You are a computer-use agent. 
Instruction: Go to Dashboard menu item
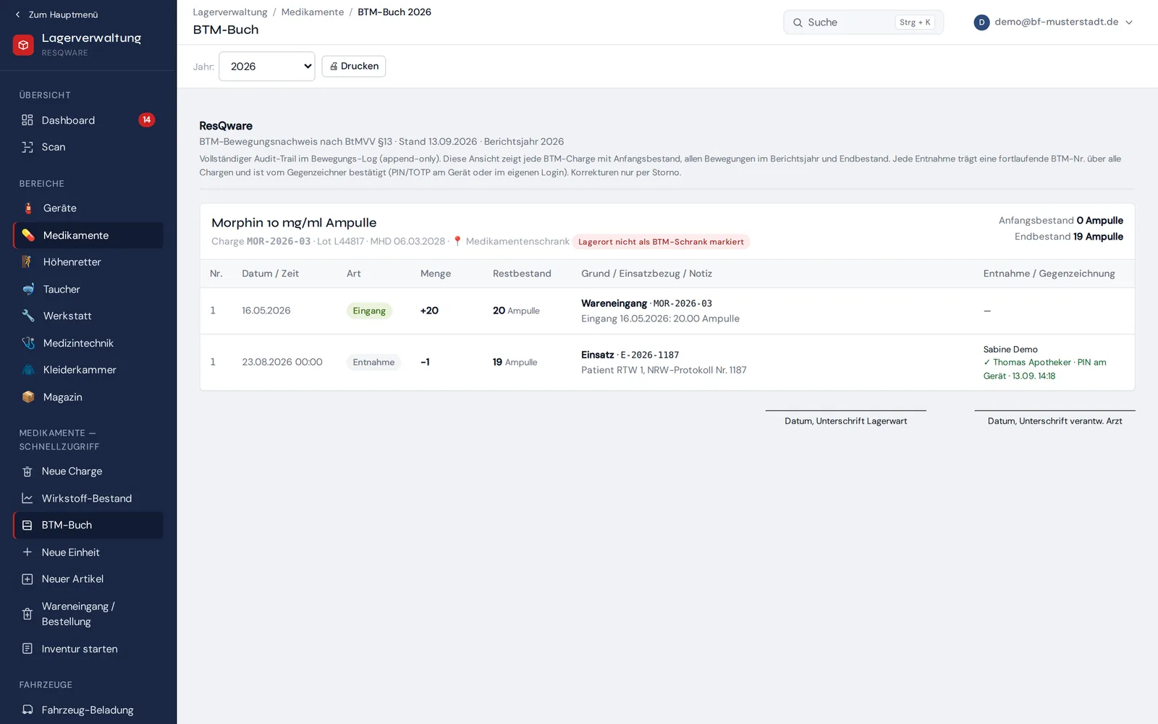point(88,120)
